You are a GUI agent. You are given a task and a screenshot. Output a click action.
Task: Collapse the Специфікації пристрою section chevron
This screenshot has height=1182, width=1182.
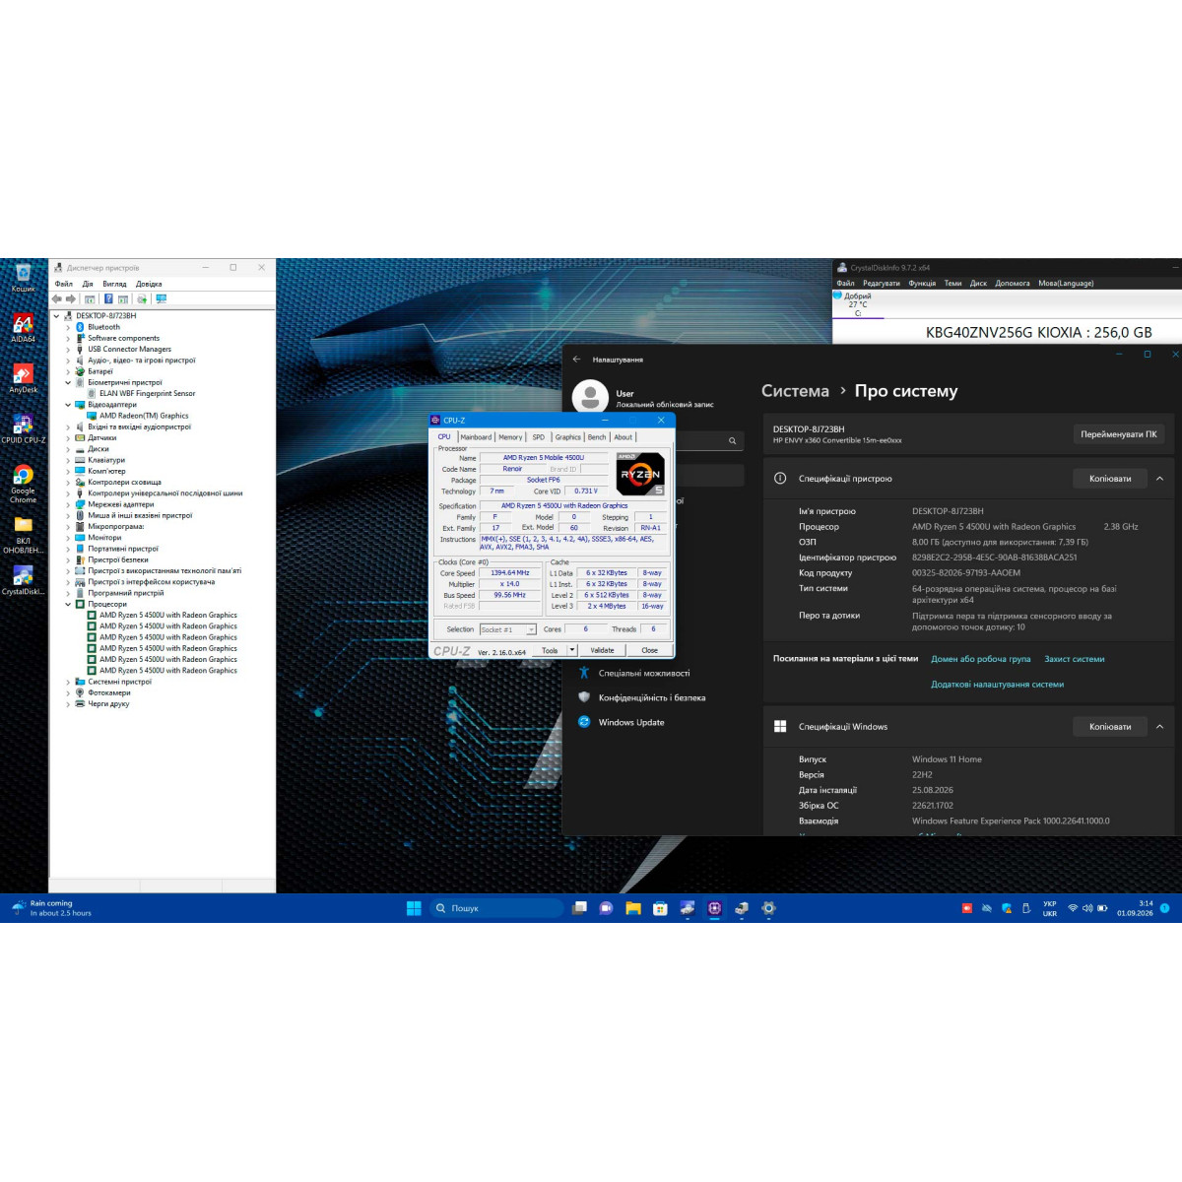point(1160,479)
